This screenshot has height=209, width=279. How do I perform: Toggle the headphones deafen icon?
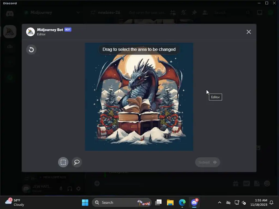pos(70,189)
